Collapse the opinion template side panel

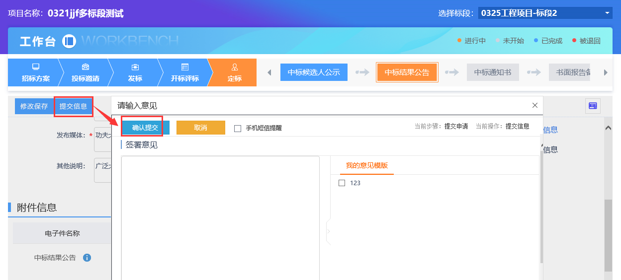[328, 231]
